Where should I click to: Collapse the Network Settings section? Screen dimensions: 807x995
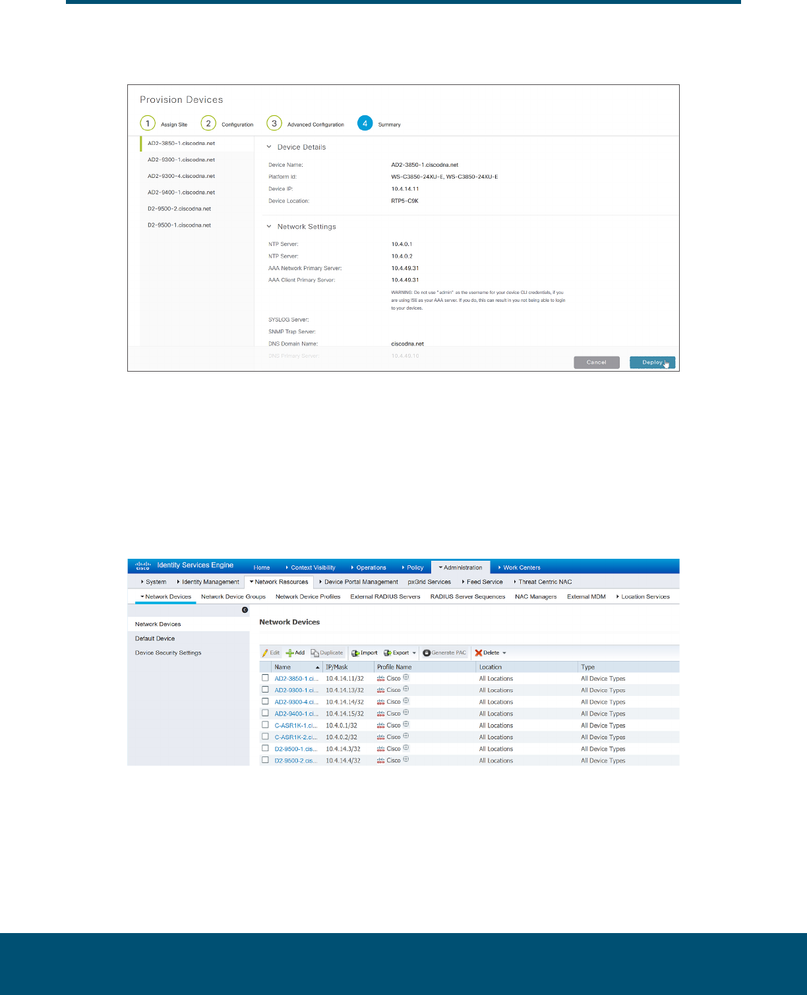tap(269, 227)
